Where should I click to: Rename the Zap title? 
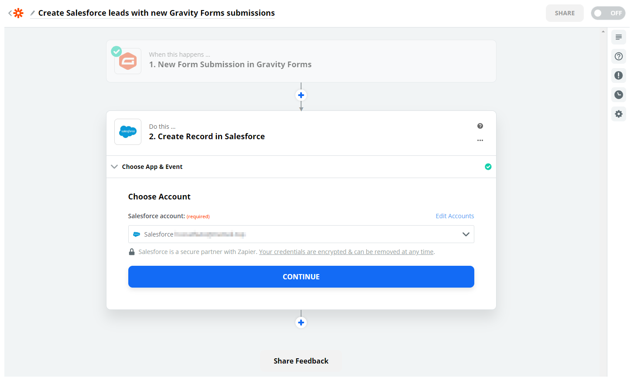click(156, 13)
